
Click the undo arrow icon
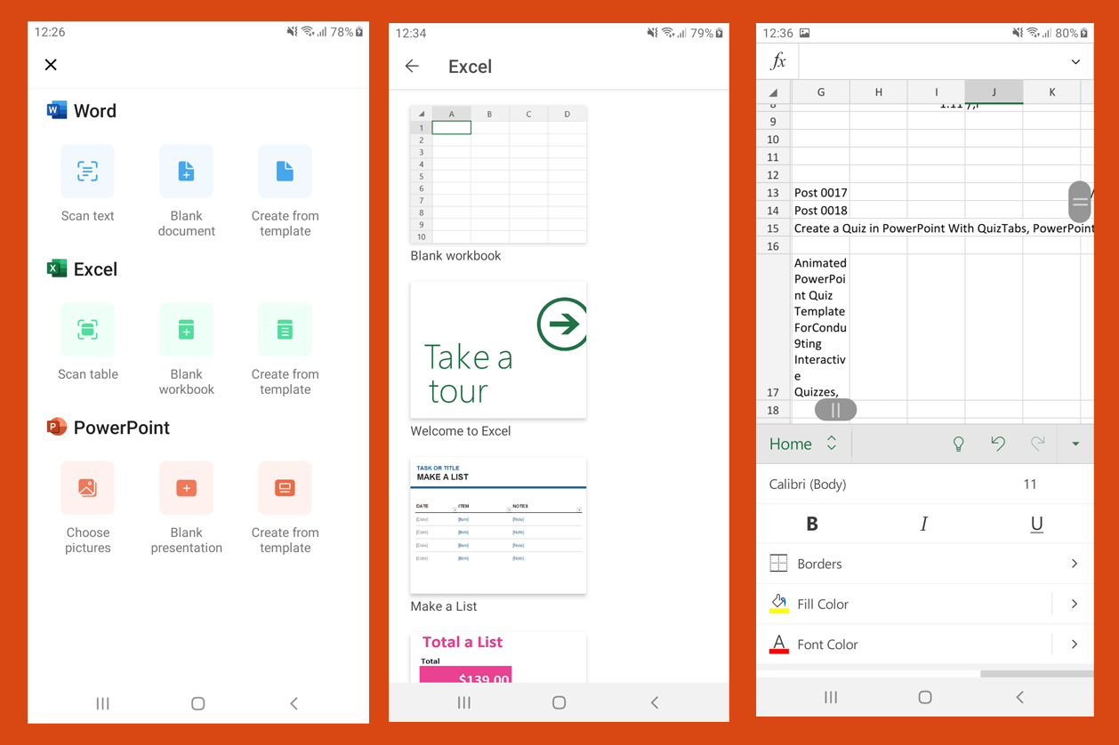[x=998, y=444]
